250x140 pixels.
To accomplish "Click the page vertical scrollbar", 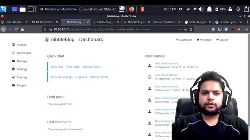I will point(249,80).
